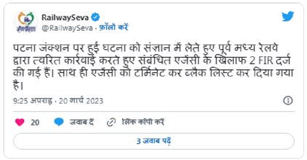Click the like count 20
307x160 pixels.
pos(35,122)
